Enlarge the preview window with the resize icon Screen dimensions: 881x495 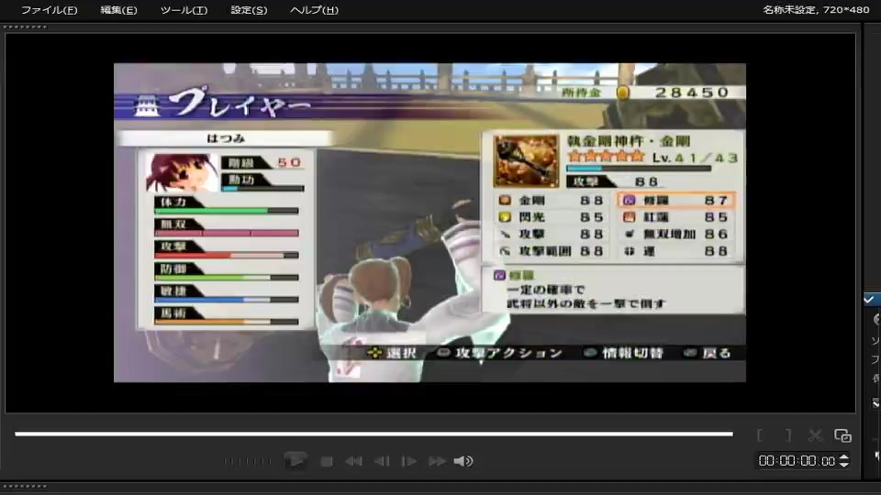point(842,435)
